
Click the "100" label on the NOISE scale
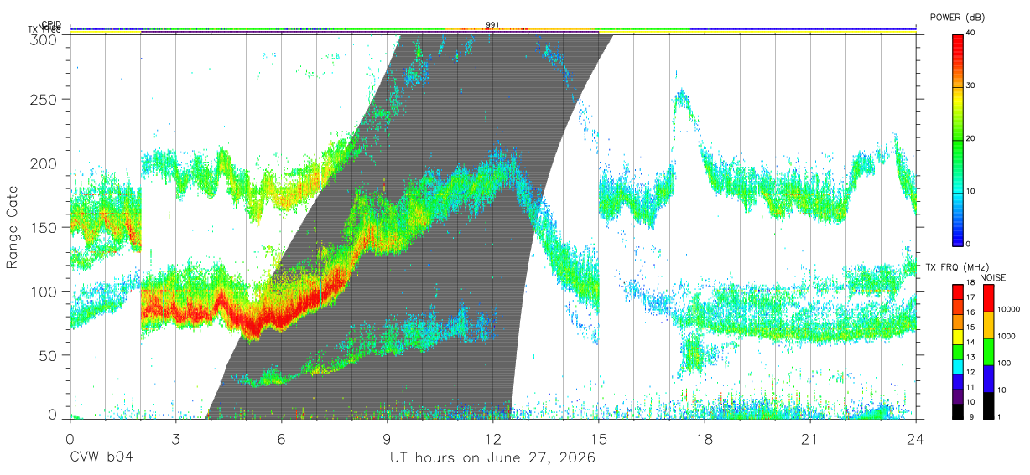(1003, 363)
